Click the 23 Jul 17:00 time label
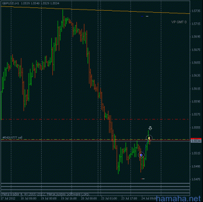The height and width of the screenshot is (202, 203). click(x=130, y=198)
